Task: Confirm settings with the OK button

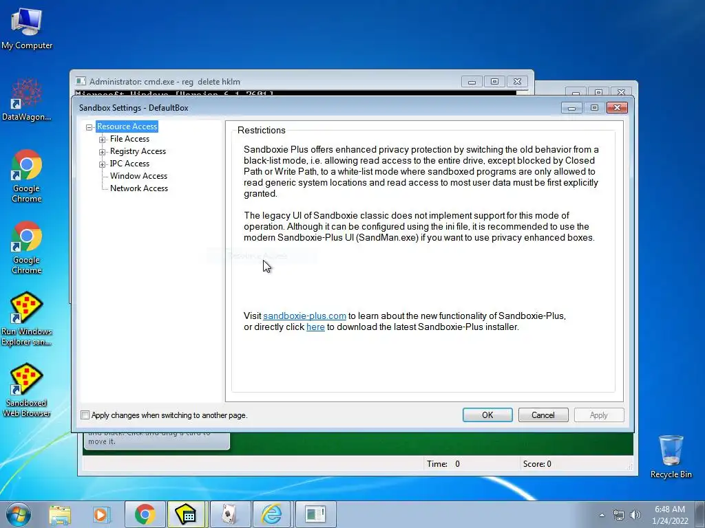Action: pyautogui.click(x=487, y=415)
